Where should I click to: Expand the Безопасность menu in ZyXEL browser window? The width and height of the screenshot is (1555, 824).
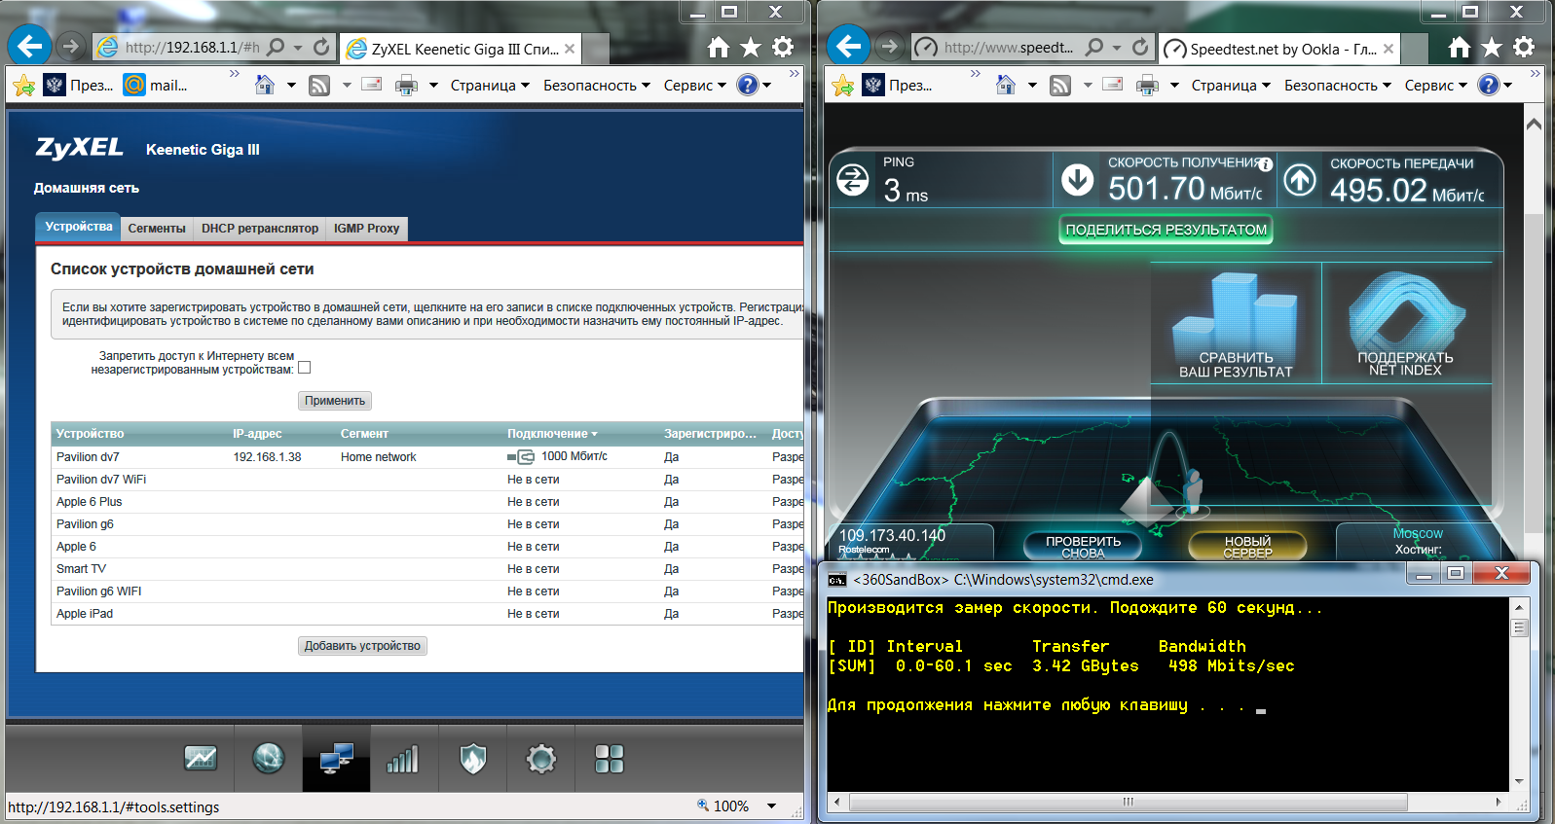point(596,86)
